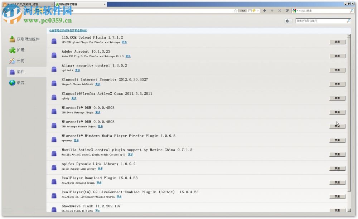358x219 pixels.
Task: Click the Windows Media Player Firefox Plugin icon
Action: point(54,139)
